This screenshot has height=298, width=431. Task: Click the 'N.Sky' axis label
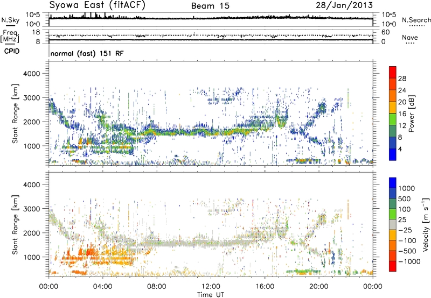coord(10,20)
